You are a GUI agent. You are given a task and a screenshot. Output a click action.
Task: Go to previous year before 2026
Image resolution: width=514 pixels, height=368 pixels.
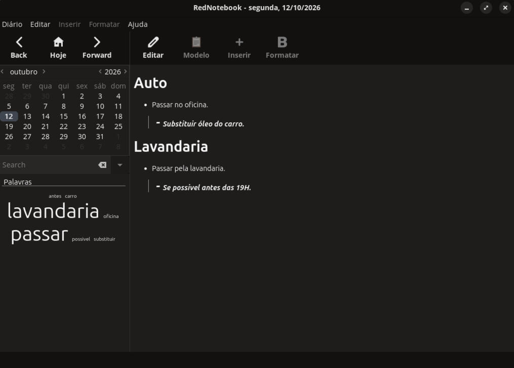click(100, 71)
